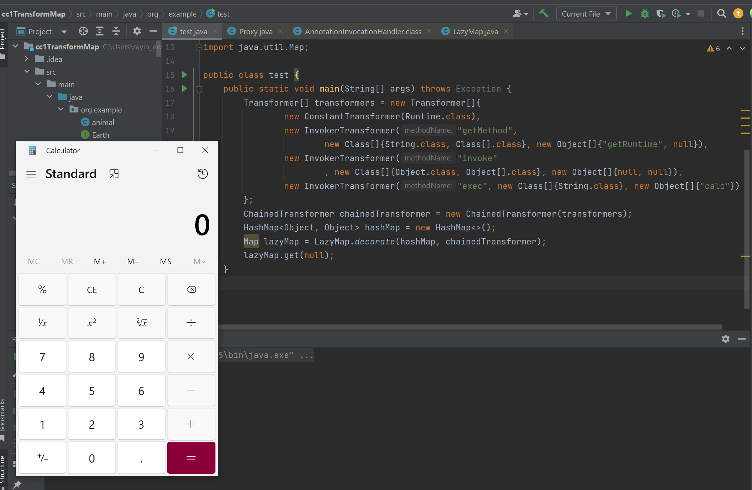Toggle sign with the plus/minus key
Screen dimensions: 752x490
coord(43,458)
